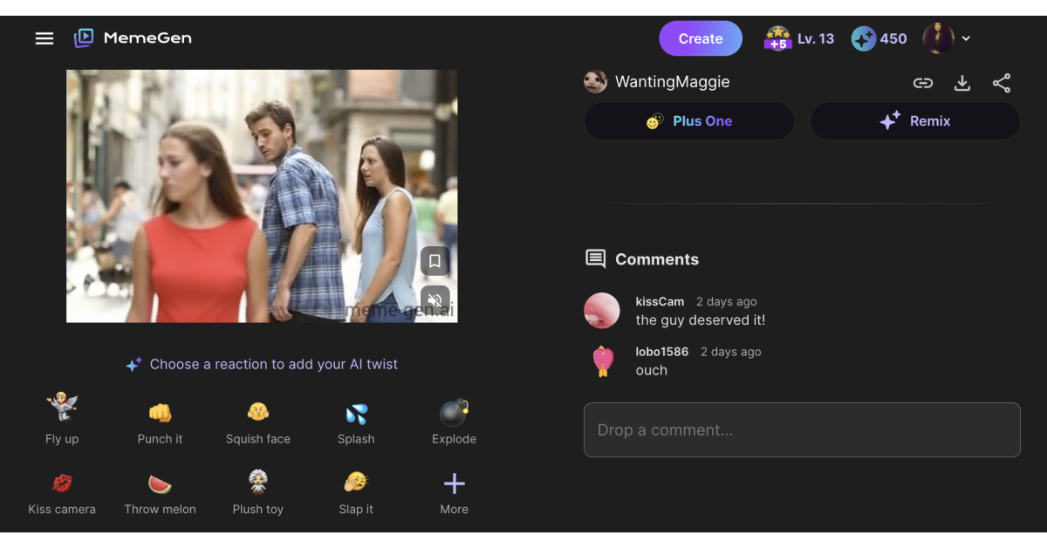Click kissCam's '2 days ago' timestamp
This screenshot has width=1047, height=549.
point(727,301)
